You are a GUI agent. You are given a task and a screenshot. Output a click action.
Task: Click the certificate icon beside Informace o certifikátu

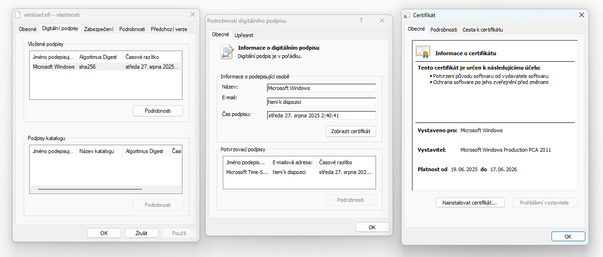click(x=423, y=52)
